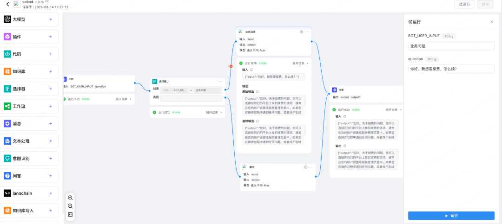Click the black langchain icon
Screen dimensions: 502x224
[7, 193]
